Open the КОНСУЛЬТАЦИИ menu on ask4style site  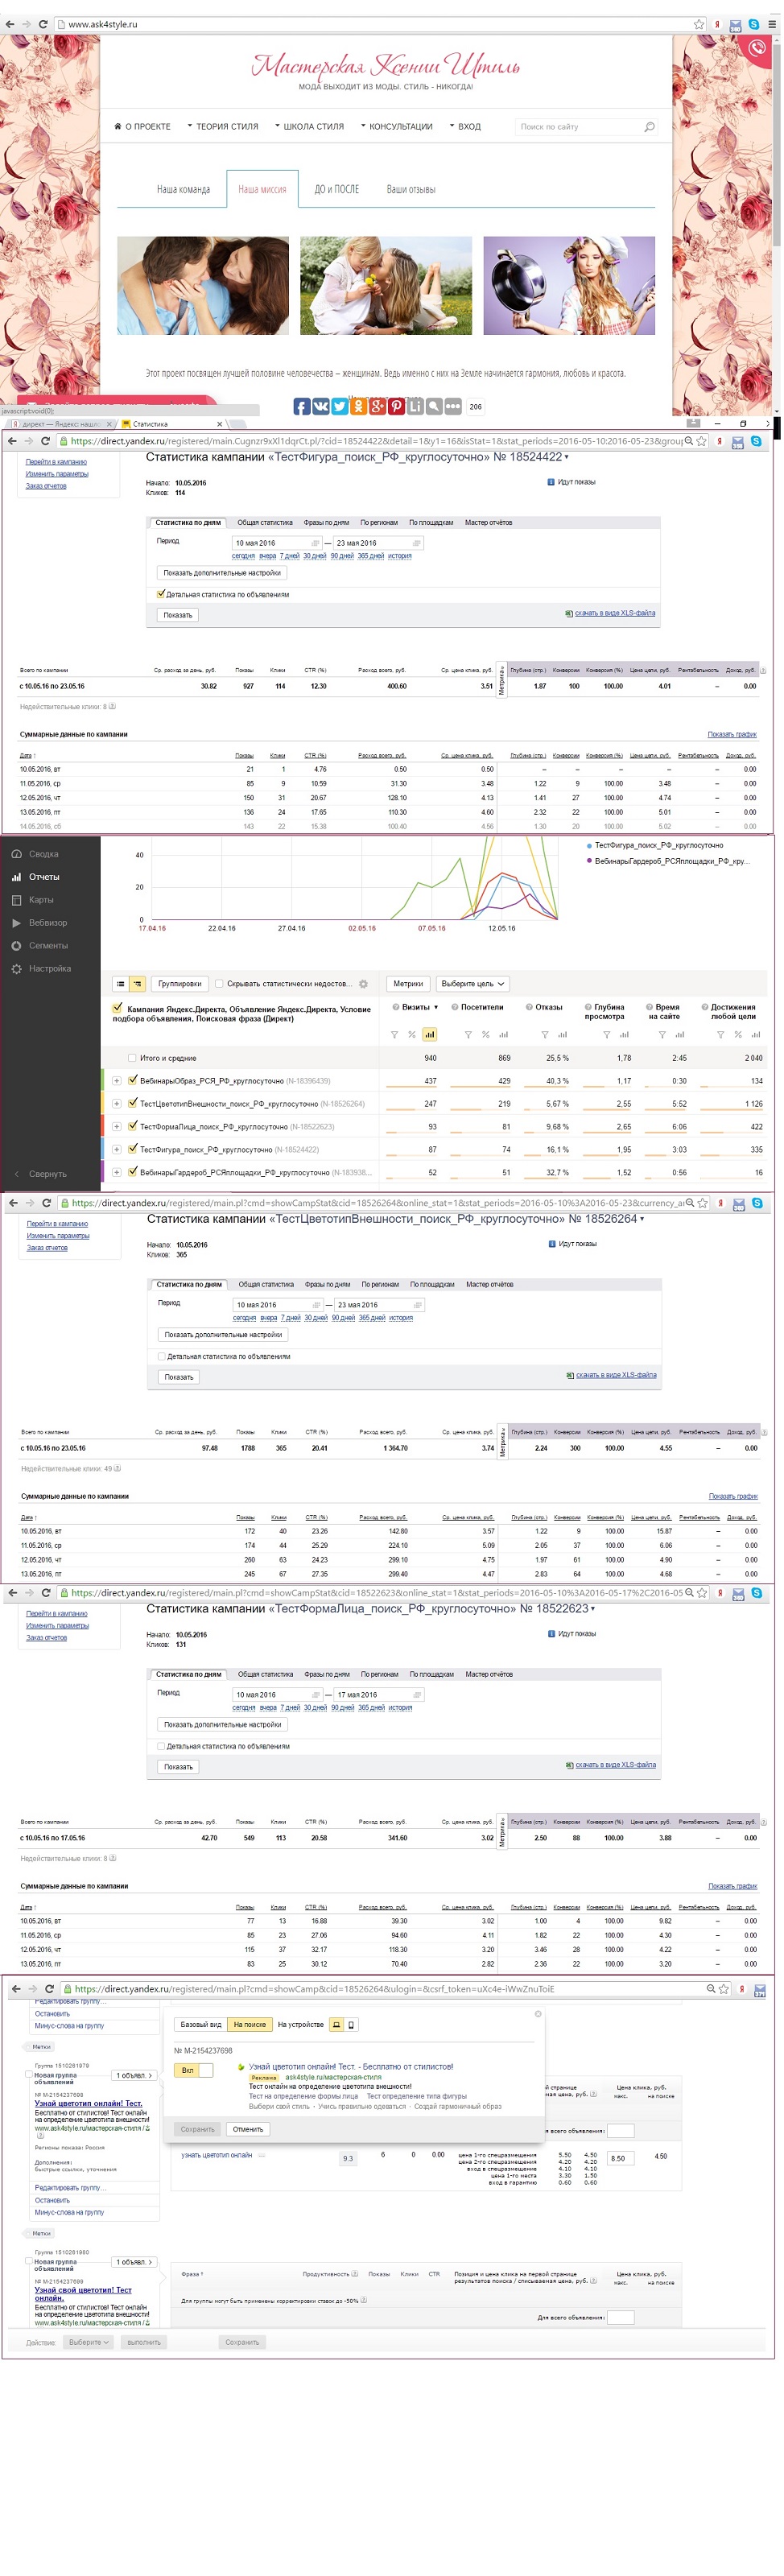397,127
